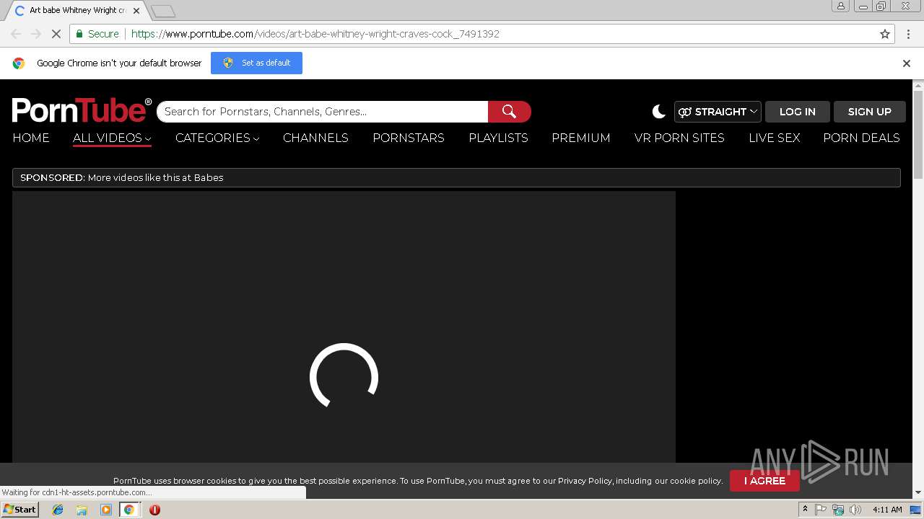Open a new browser tab
924x519 pixels.
163,11
